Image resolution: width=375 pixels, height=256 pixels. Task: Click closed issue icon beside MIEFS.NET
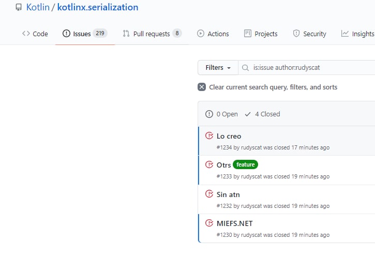tap(209, 223)
